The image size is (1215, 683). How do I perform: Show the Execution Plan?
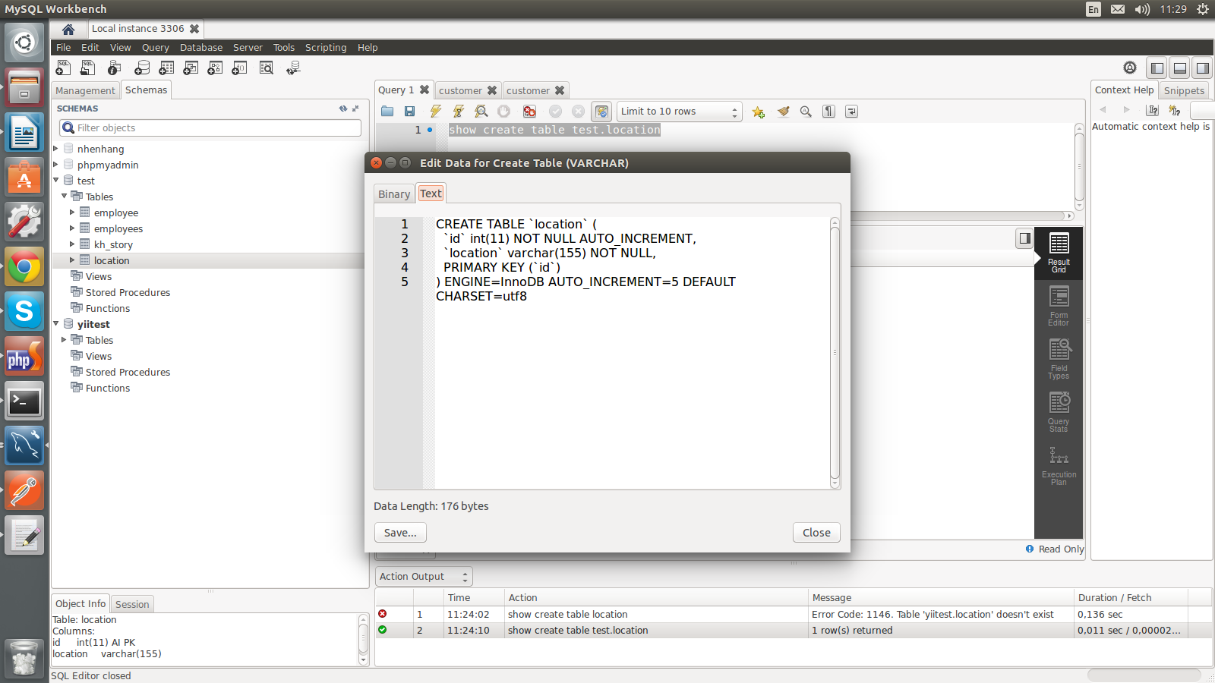1059,465
